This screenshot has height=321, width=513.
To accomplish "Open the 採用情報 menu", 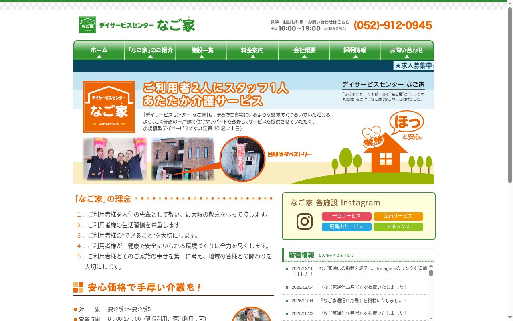I will click(x=355, y=50).
